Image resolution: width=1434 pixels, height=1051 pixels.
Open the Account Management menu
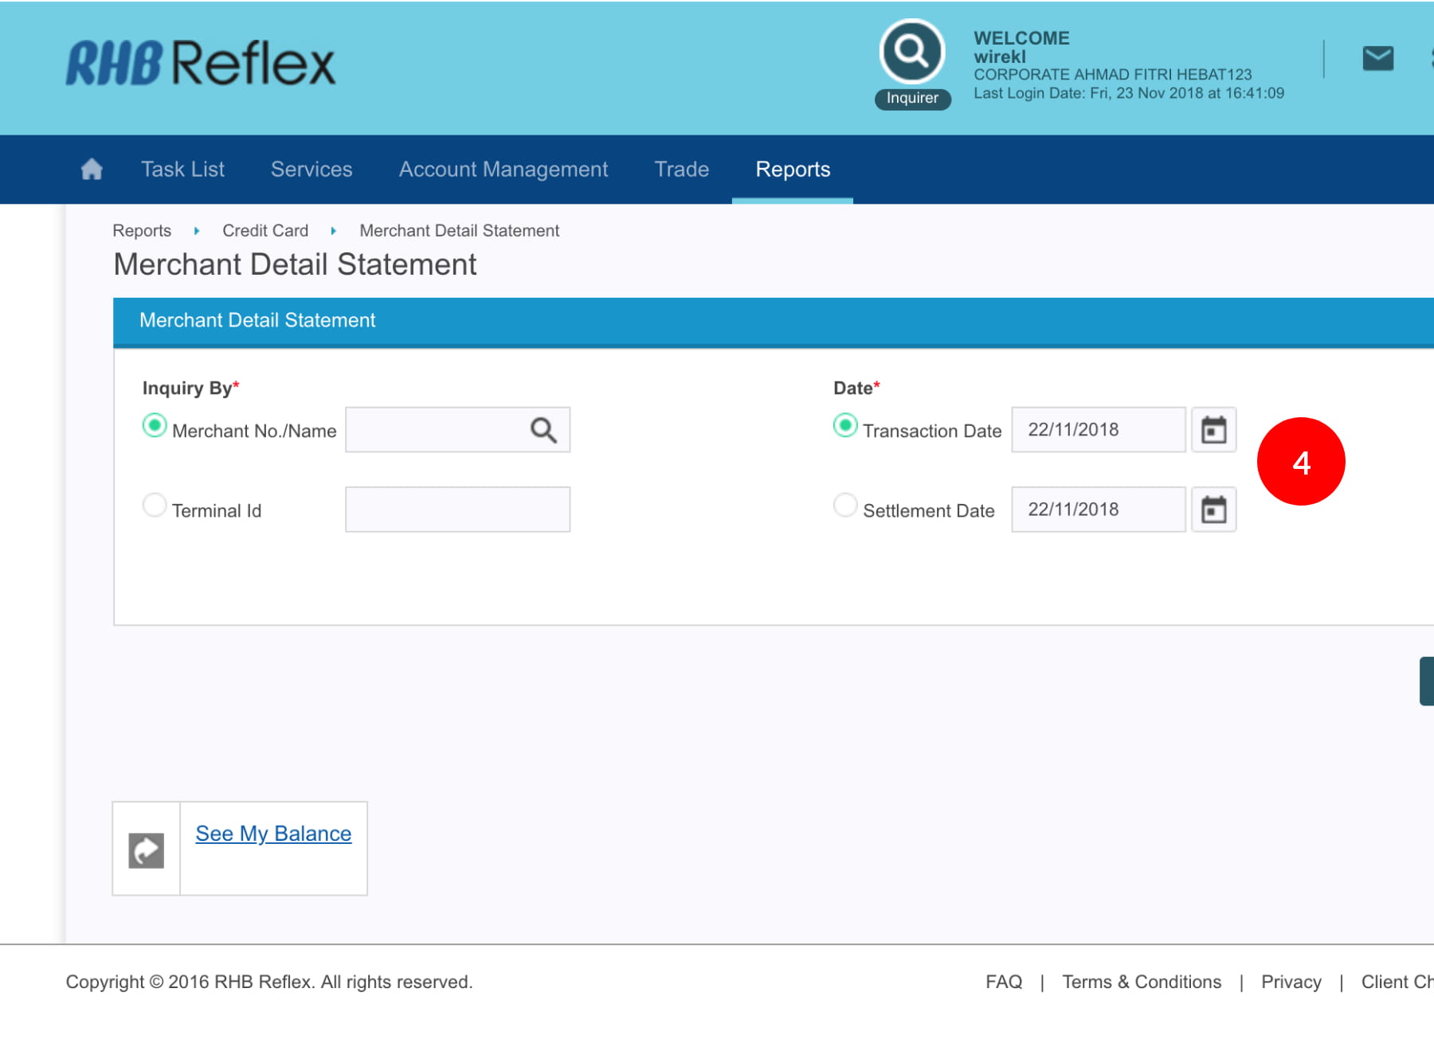pyautogui.click(x=503, y=169)
